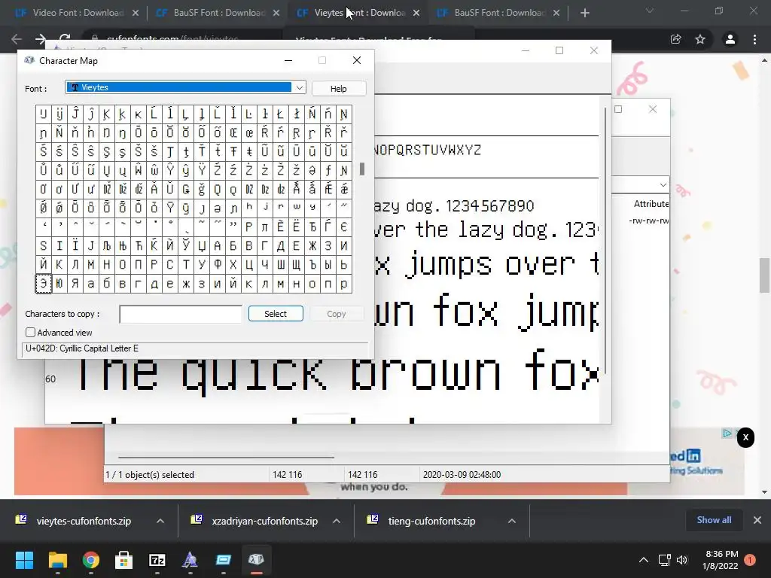This screenshot has width=771, height=578.
Task: Open the Font dropdown showing Vieytes
Action: pyautogui.click(x=299, y=87)
